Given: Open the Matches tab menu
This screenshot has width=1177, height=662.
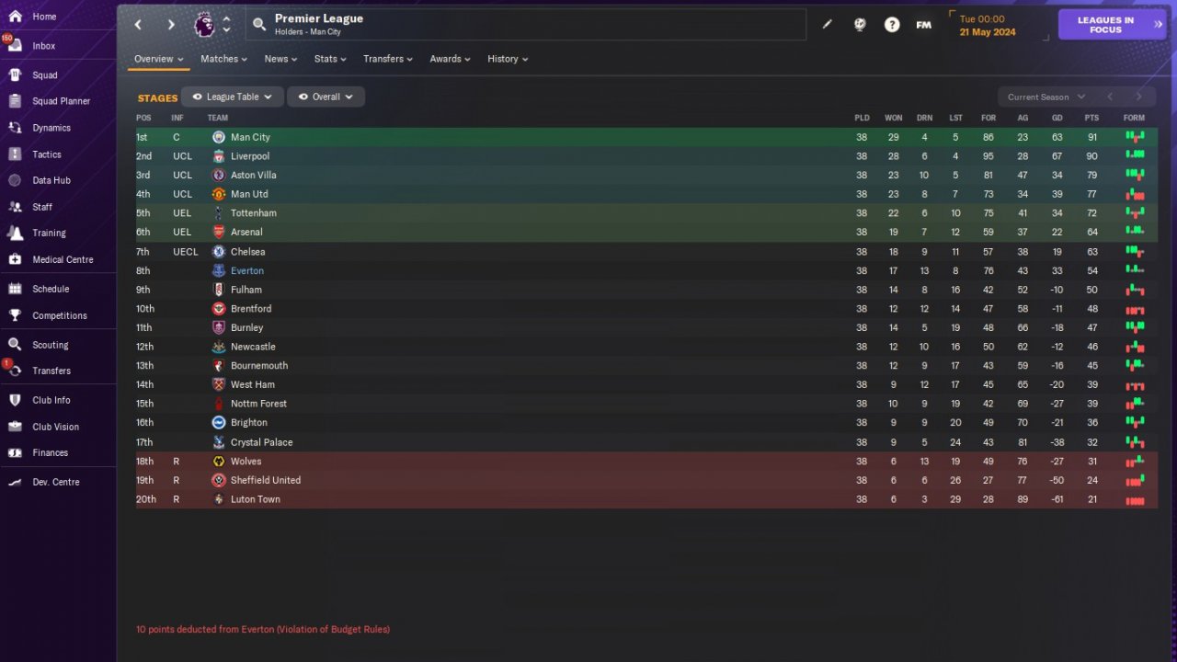Looking at the screenshot, I should coord(224,59).
